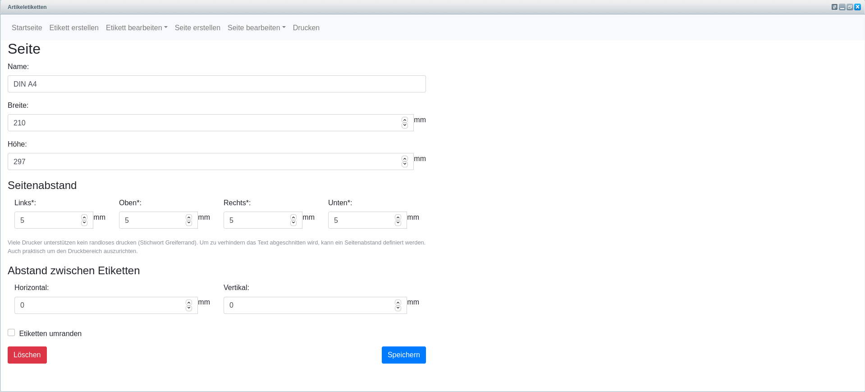Decrease the Breite value with the down arrow
865x392 pixels.
pyautogui.click(x=405, y=125)
